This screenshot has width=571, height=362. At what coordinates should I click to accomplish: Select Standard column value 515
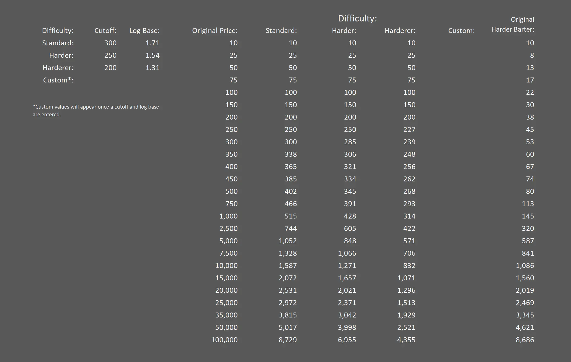click(291, 216)
